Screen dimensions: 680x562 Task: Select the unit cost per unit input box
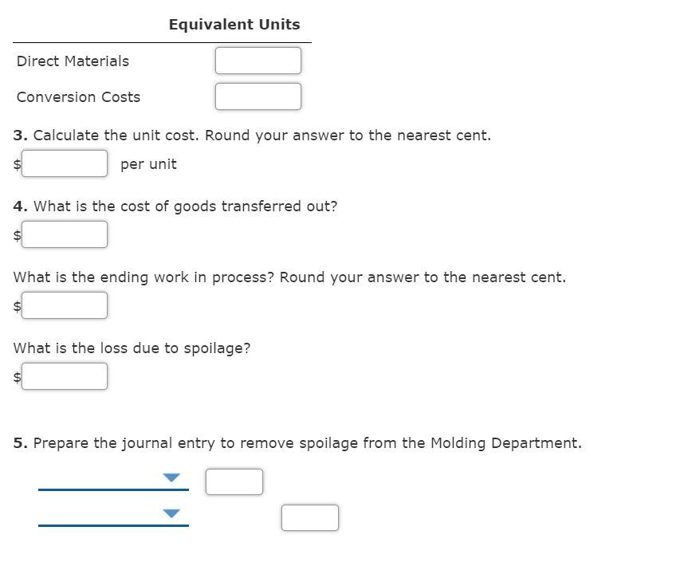(65, 163)
